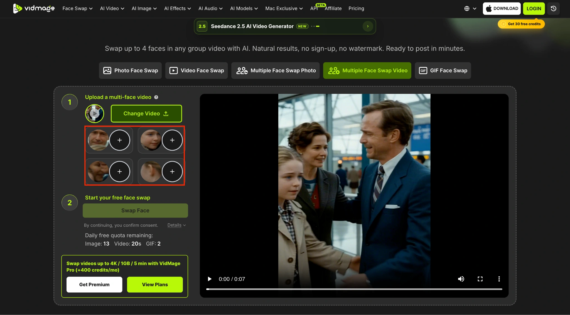Open the Affiliate page

pyautogui.click(x=333, y=8)
